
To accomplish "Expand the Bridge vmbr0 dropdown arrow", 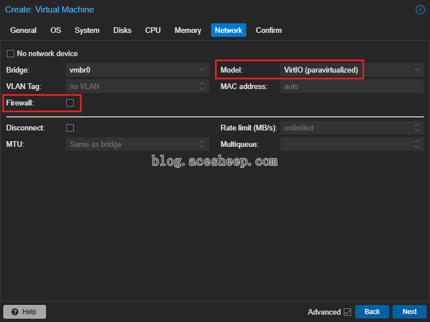I will [x=203, y=70].
